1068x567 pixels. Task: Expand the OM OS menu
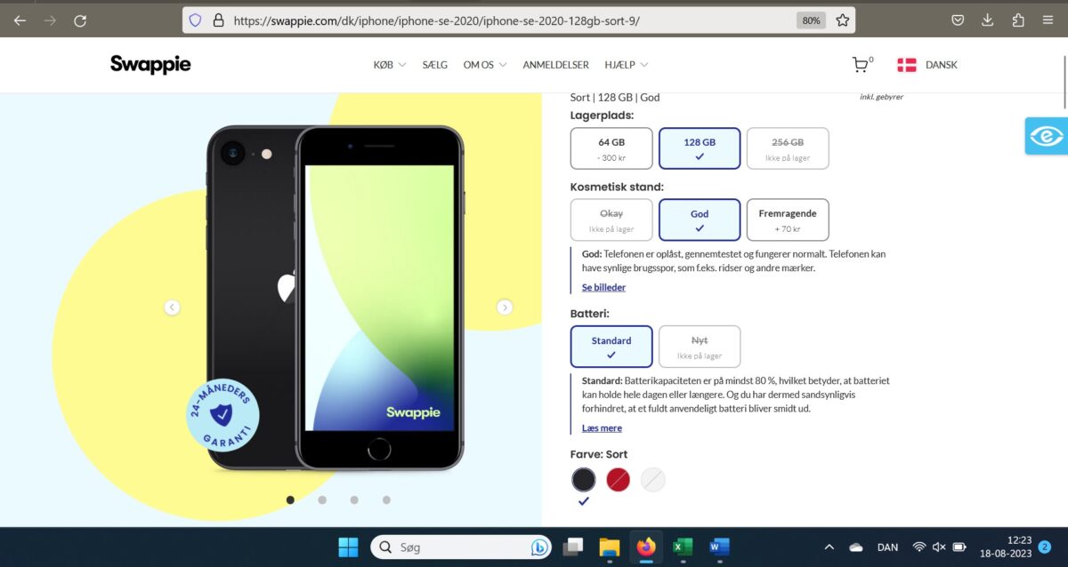pos(485,65)
